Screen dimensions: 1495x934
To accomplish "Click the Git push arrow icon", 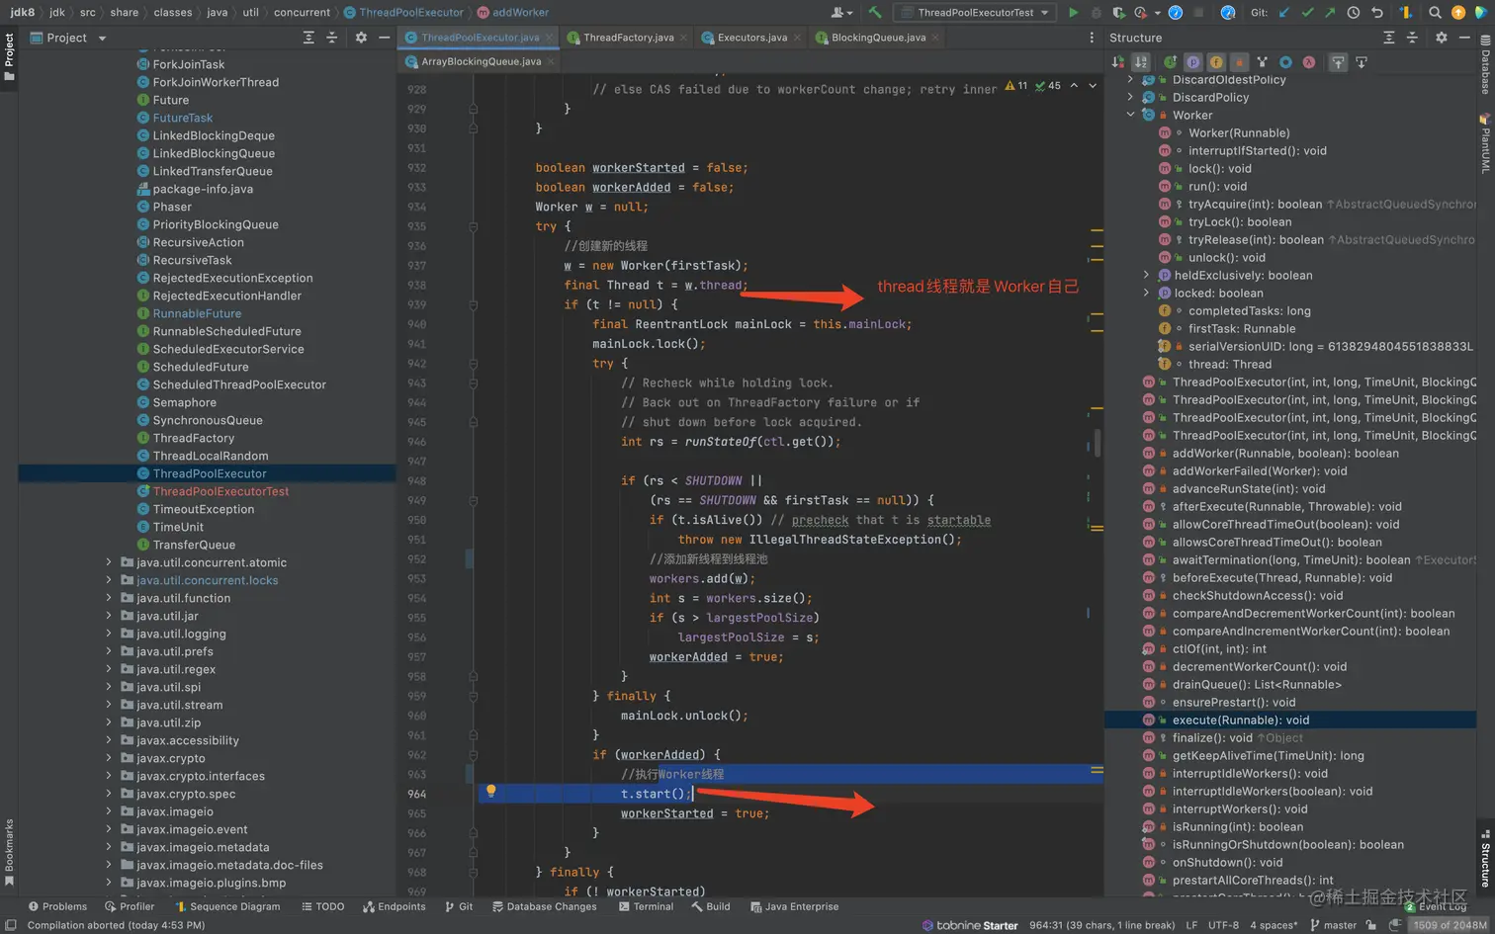I will pos(1330,12).
